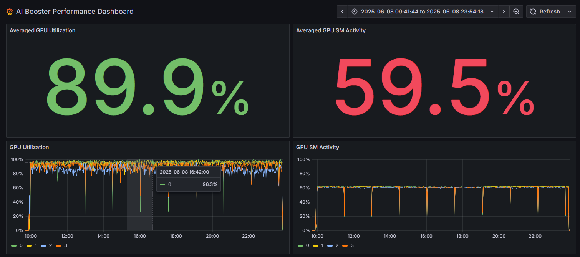Viewport: 580px width, 257px height.
Task: Click the AI Booster Performance Dashboard title
Action: tap(75, 12)
